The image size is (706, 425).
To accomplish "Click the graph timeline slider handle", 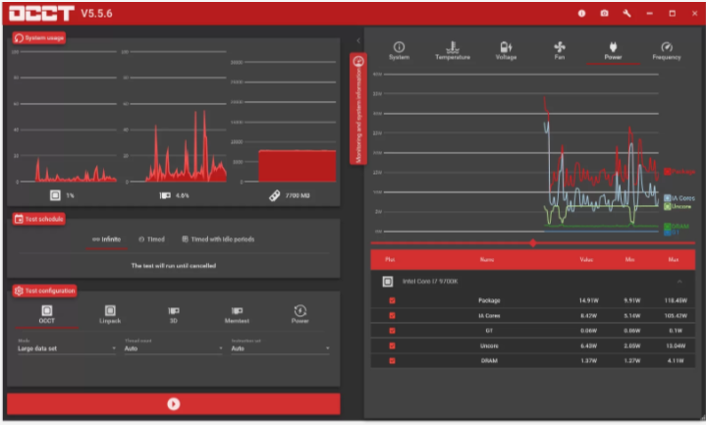I will pyautogui.click(x=533, y=243).
